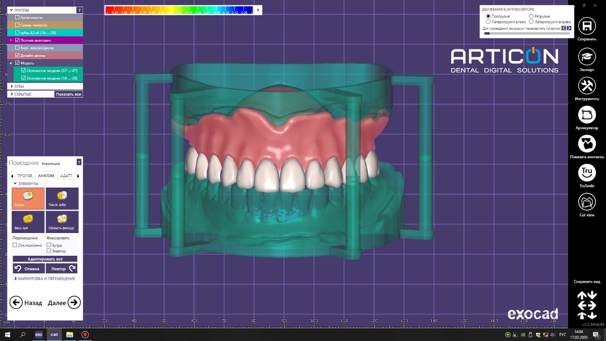Open help in the Группы panel
Screen dimensions: 606x341
pyautogui.click(x=79, y=10)
